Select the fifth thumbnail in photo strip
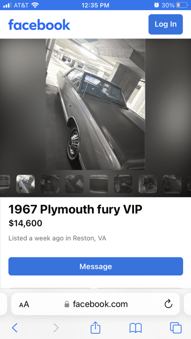This screenshot has height=339, width=191. pyautogui.click(x=99, y=184)
